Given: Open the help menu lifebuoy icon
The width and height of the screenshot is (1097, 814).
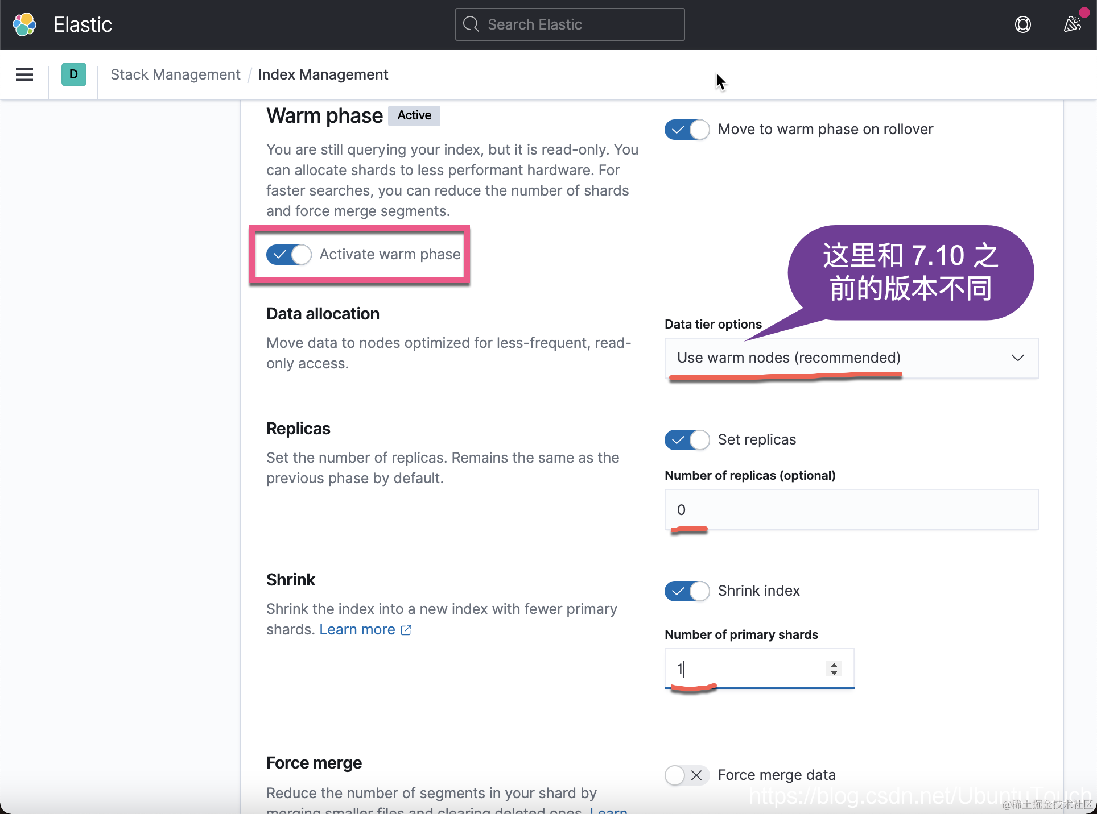Looking at the screenshot, I should click(x=1022, y=24).
